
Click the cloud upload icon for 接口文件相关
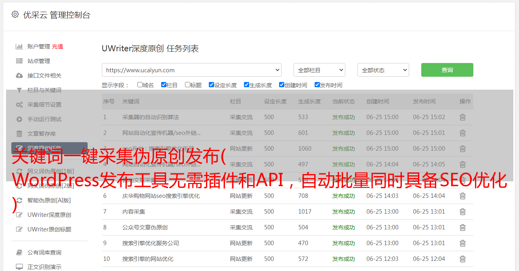19,76
